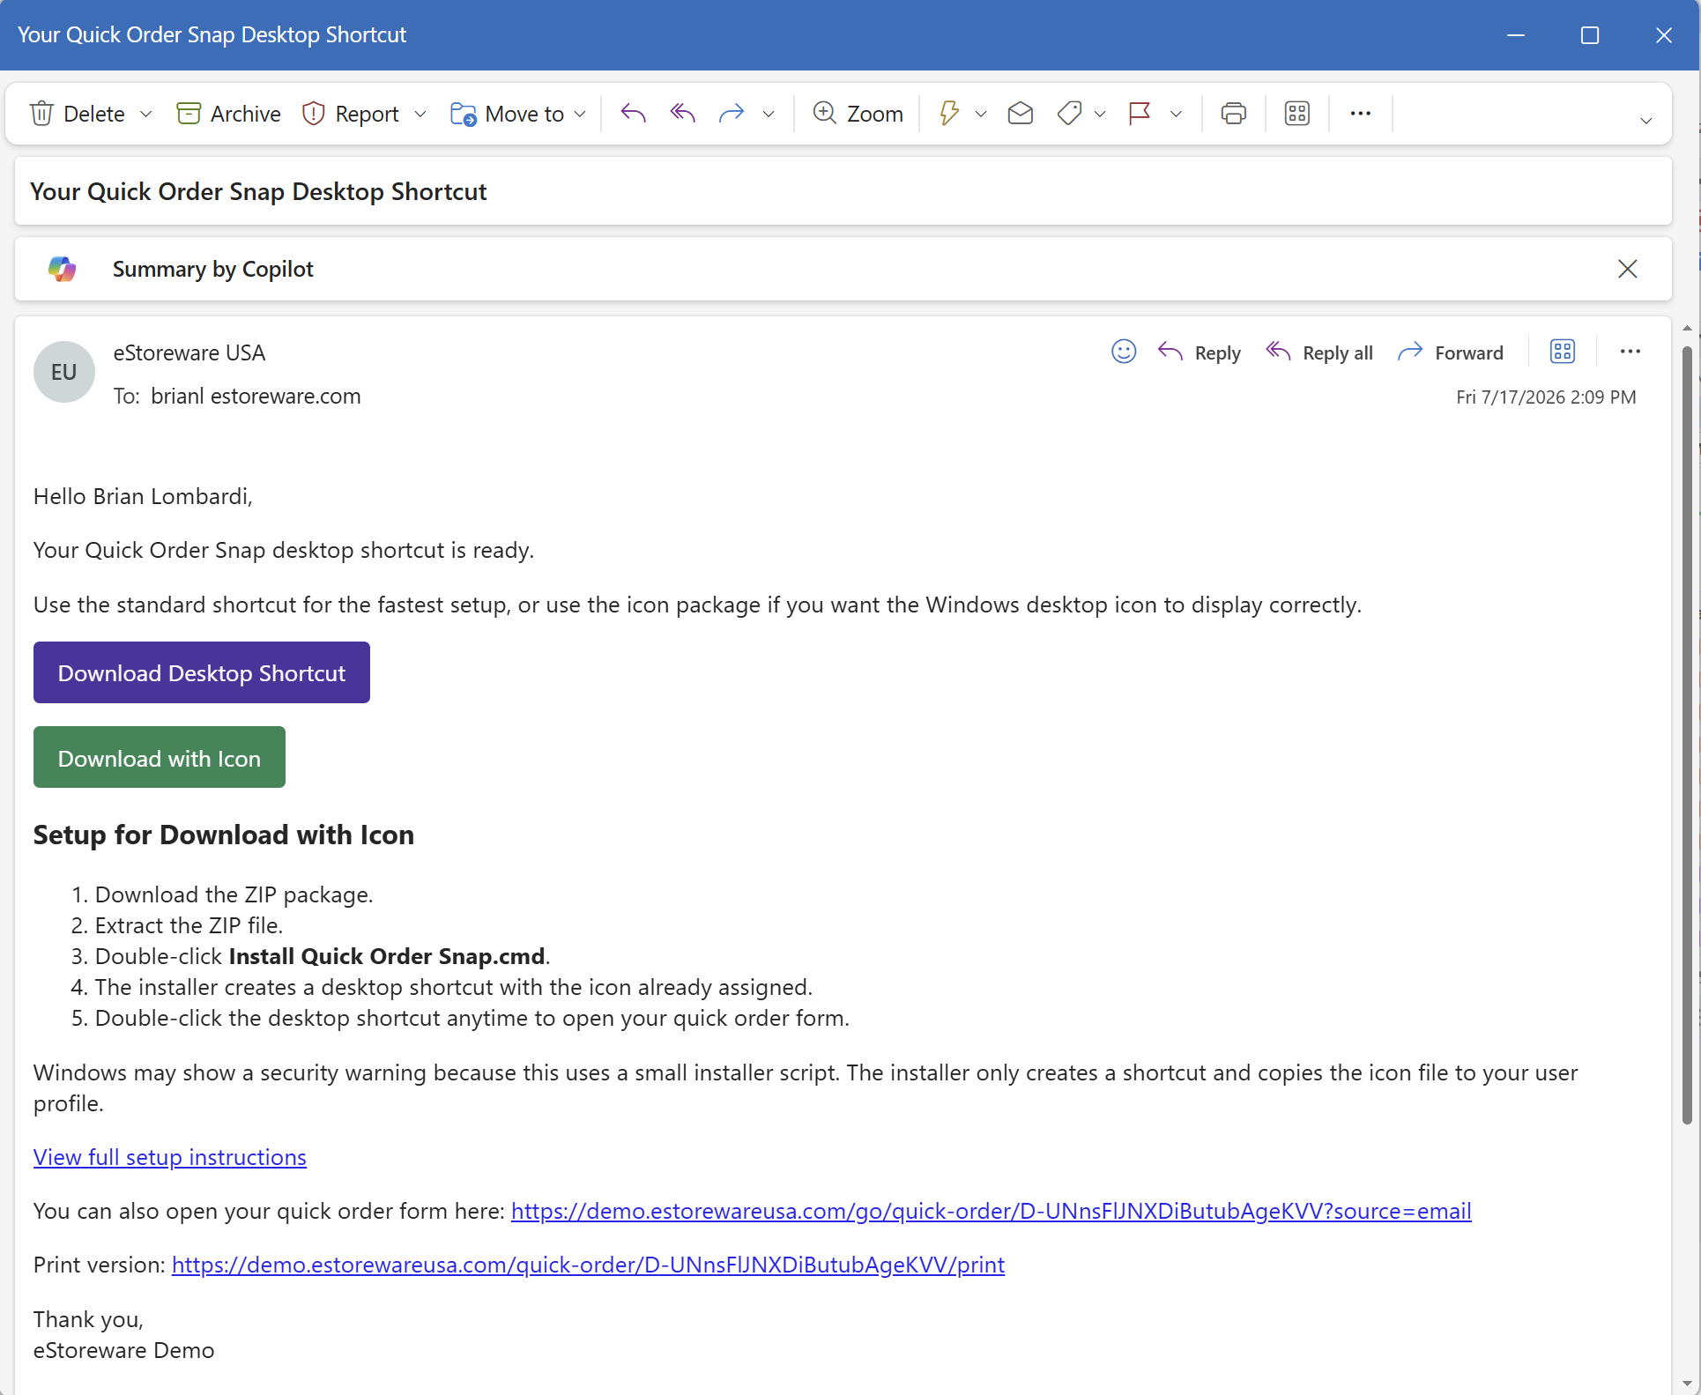1701x1395 pixels.
Task: Open the Zoom control
Action: [x=858, y=114]
